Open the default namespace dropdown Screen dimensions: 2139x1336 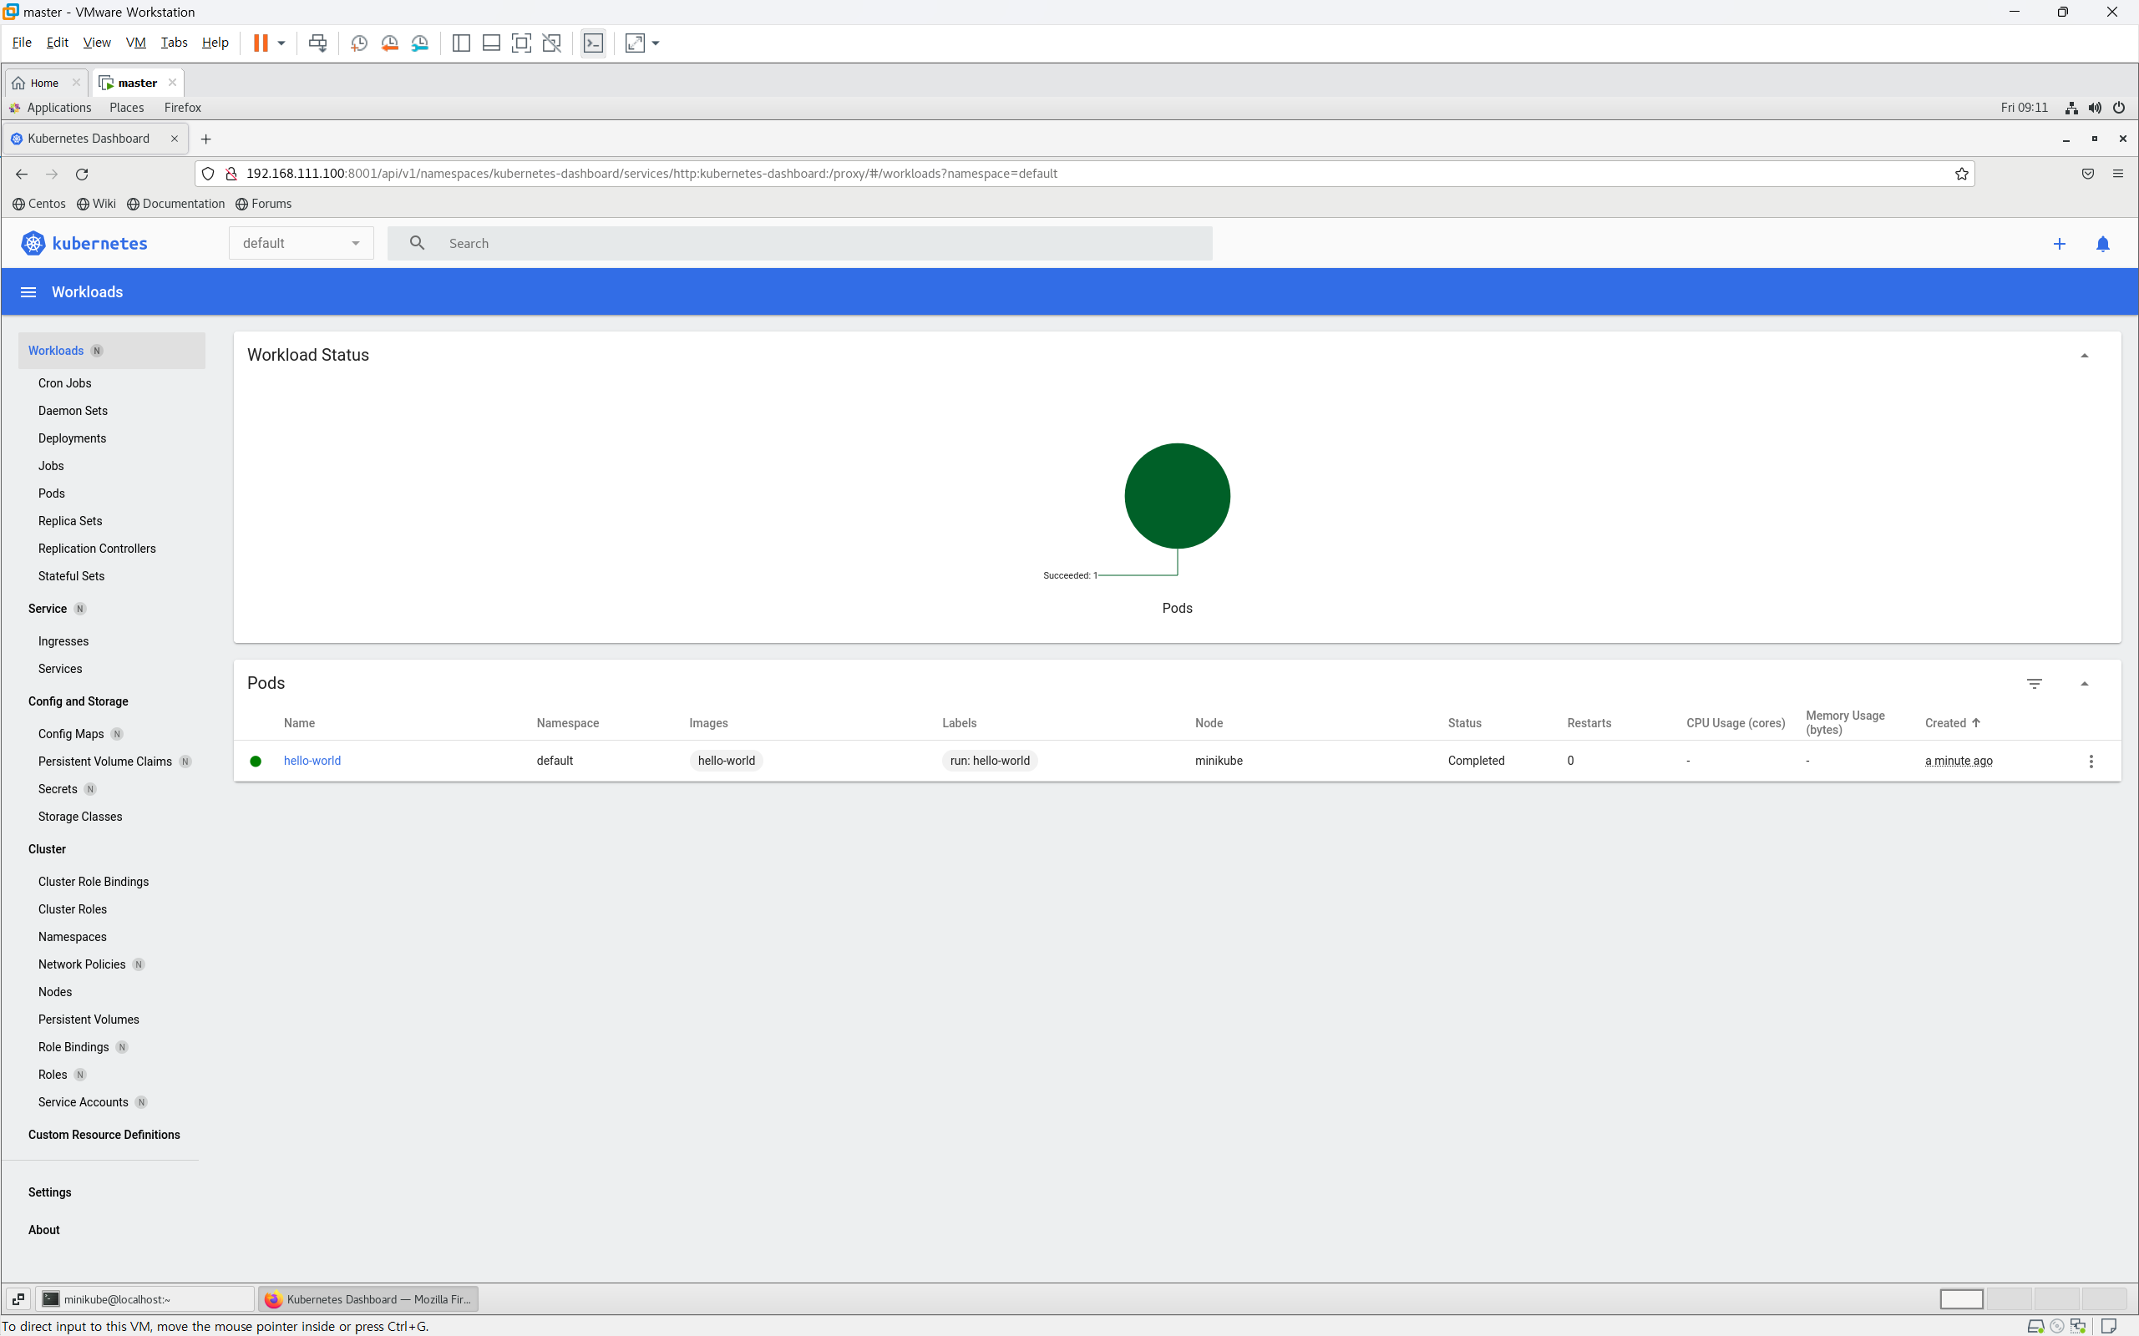(x=301, y=244)
